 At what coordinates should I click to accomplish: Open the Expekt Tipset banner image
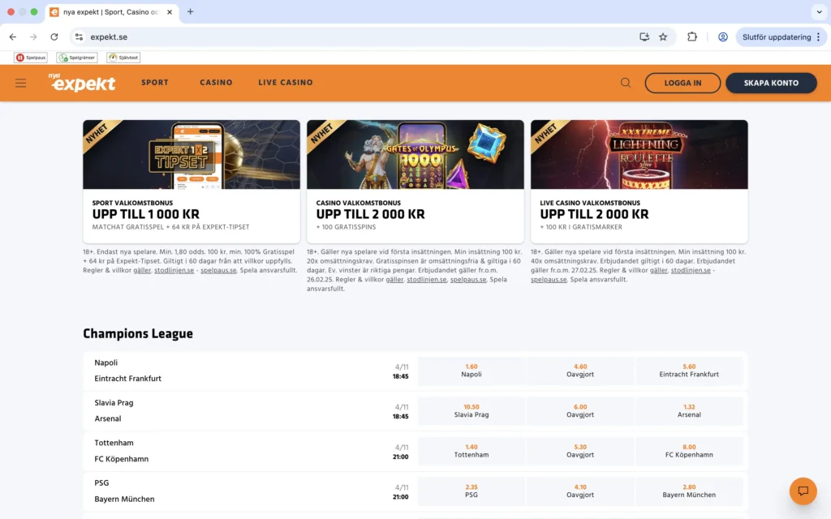click(192, 155)
